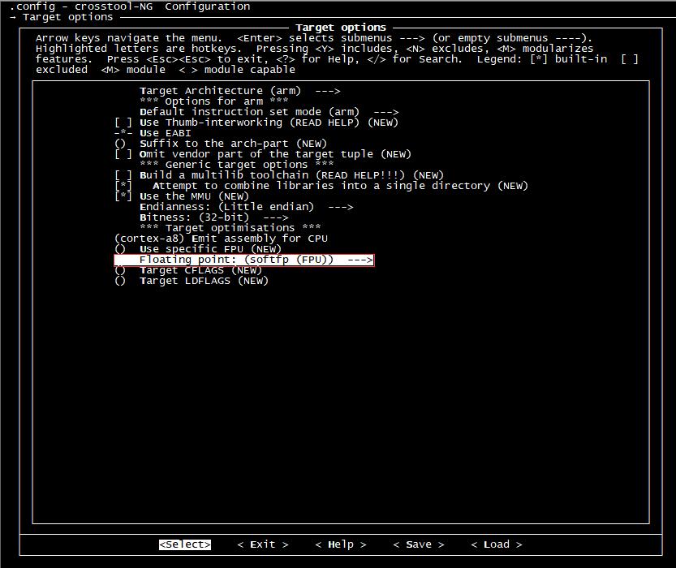Click the 'Options for arm' comment line
Screen dimensions: 676x568
coord(214,101)
